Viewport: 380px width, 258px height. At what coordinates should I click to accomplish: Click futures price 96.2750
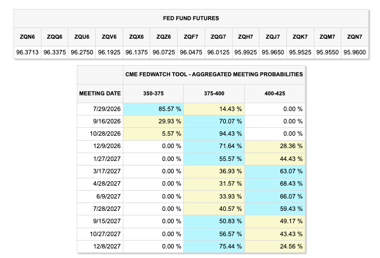(82, 52)
